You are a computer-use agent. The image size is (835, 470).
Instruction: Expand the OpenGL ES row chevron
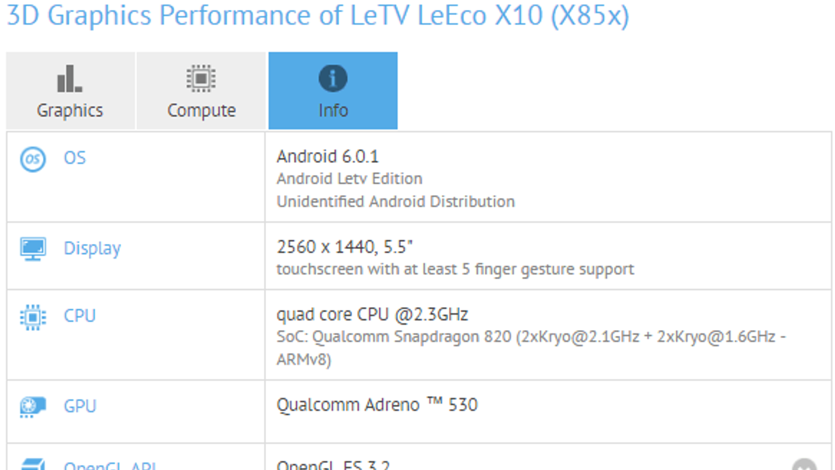pos(804,465)
